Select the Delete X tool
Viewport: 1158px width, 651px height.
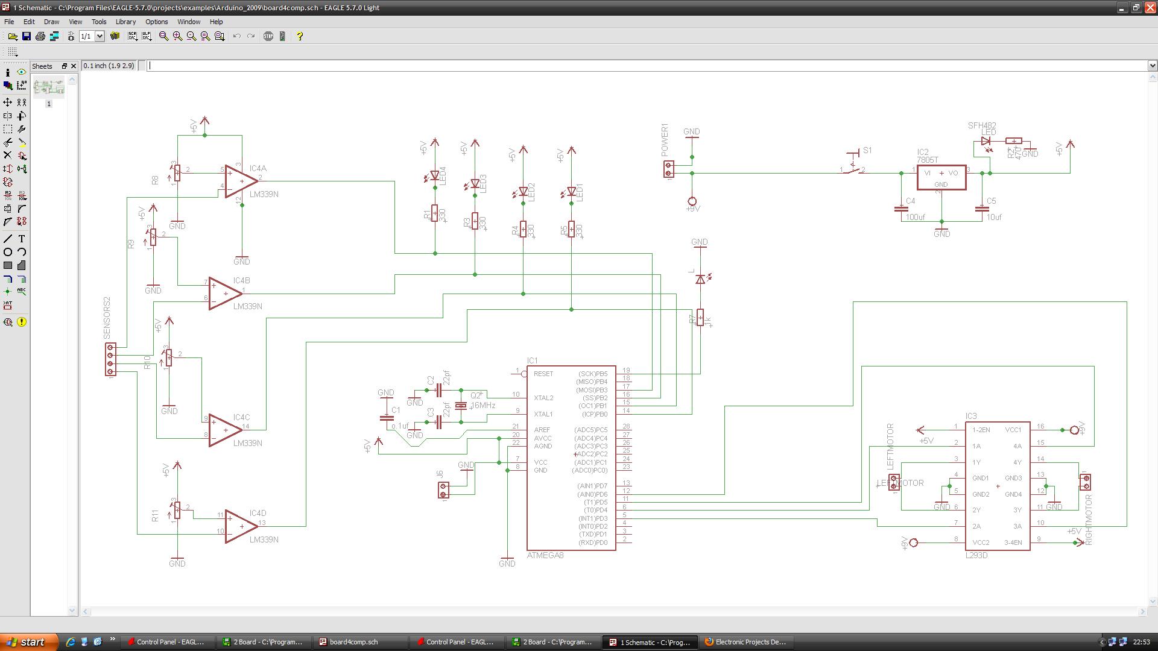(x=8, y=156)
